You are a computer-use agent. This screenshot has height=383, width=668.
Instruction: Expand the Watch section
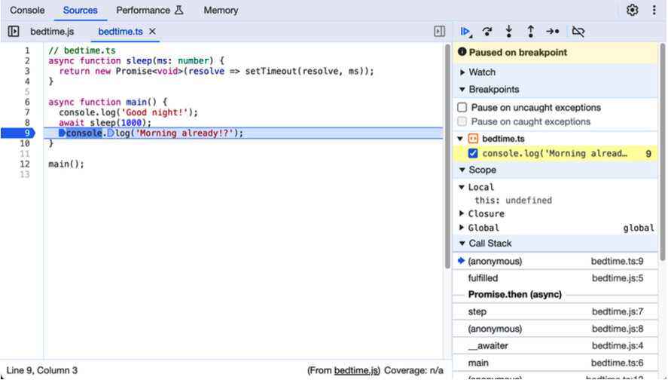(x=462, y=72)
